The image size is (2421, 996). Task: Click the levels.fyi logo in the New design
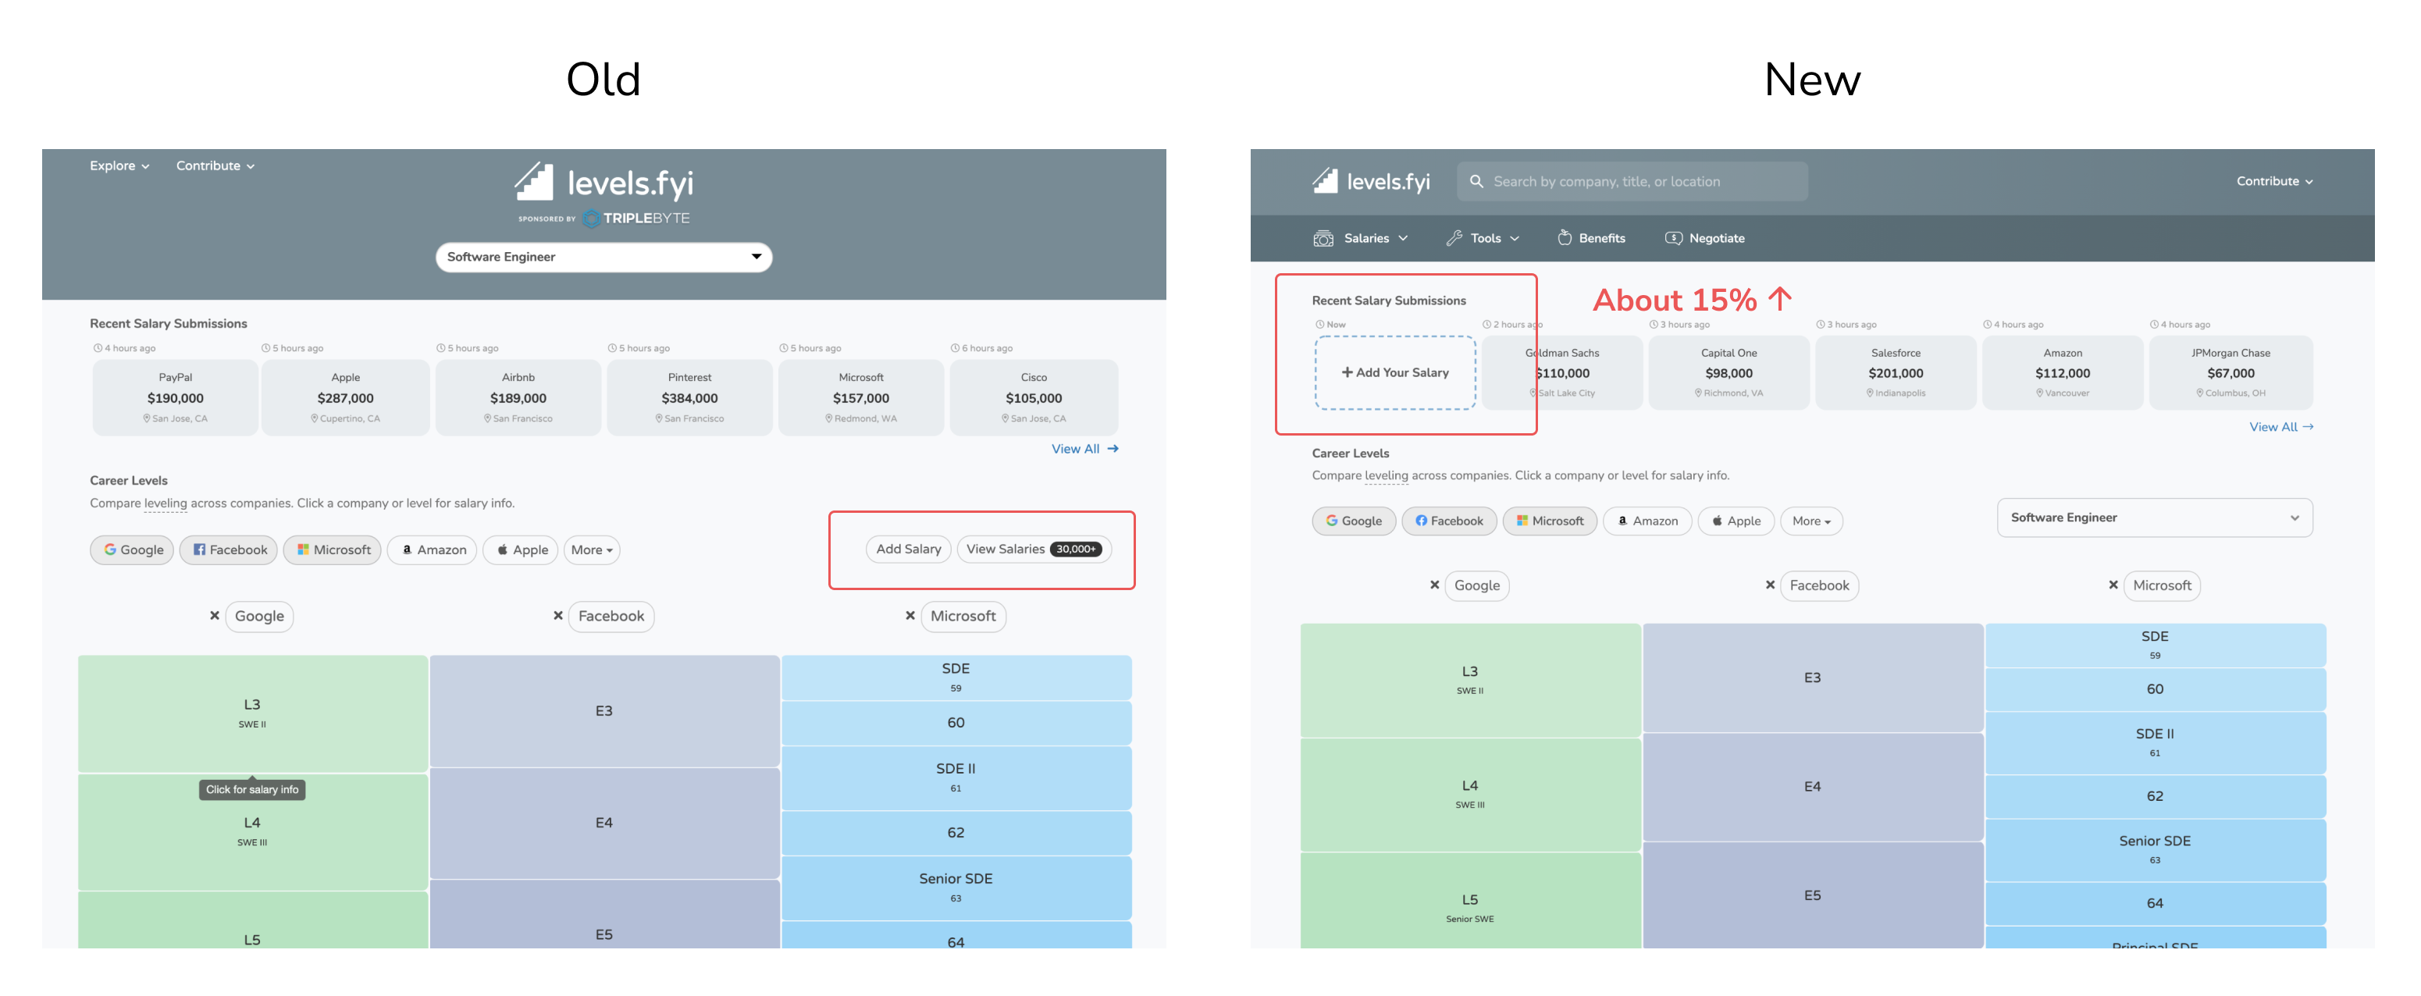(x=1371, y=181)
